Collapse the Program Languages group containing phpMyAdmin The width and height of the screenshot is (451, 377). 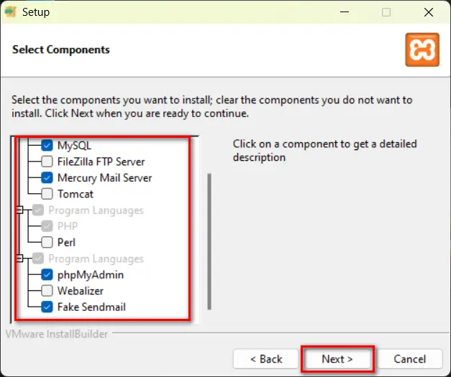[x=20, y=259]
